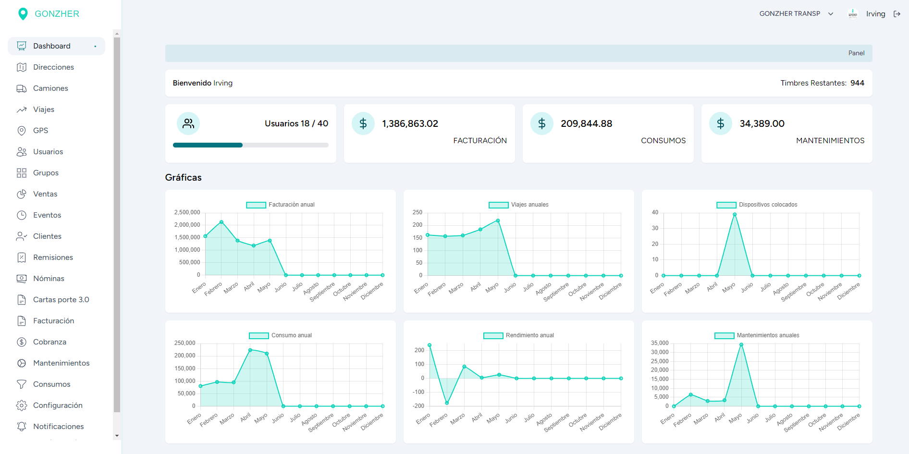Open Camiones via the truck icon

22,88
